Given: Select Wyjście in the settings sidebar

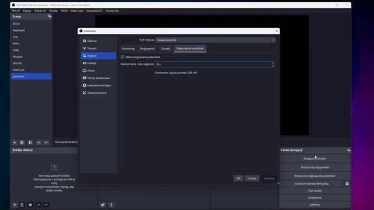Looking at the screenshot, I should coord(98,56).
